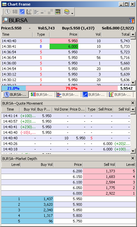Click the time and sales clock-dollar toolbar icon
This screenshot has height=227, width=137.
[x=8, y=12]
